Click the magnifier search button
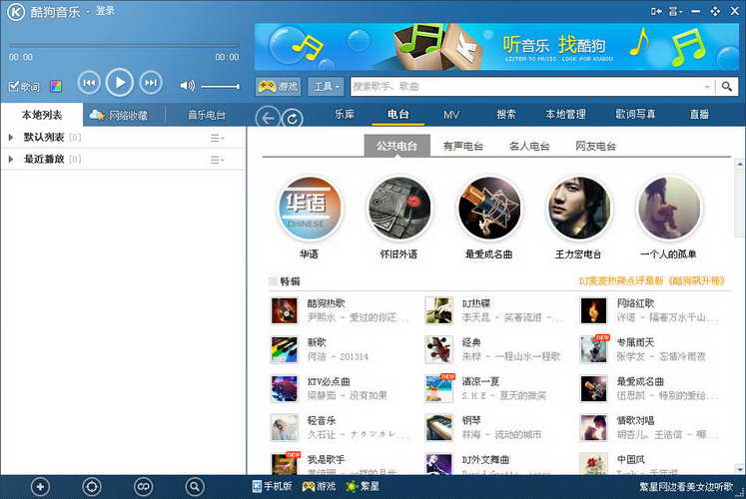This screenshot has height=499, width=746. [x=726, y=87]
